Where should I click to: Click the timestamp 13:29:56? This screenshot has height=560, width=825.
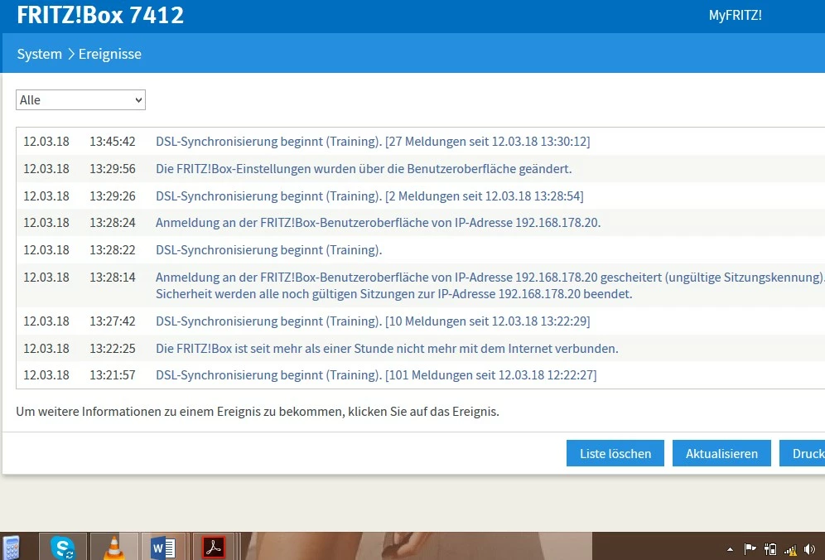(112, 168)
